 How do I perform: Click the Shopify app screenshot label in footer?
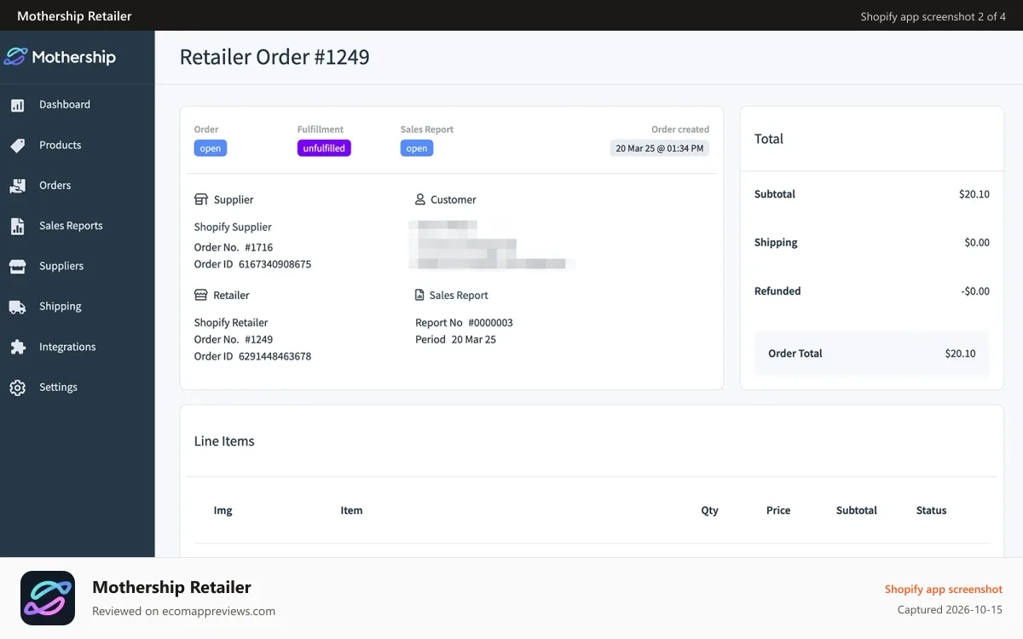coord(944,590)
